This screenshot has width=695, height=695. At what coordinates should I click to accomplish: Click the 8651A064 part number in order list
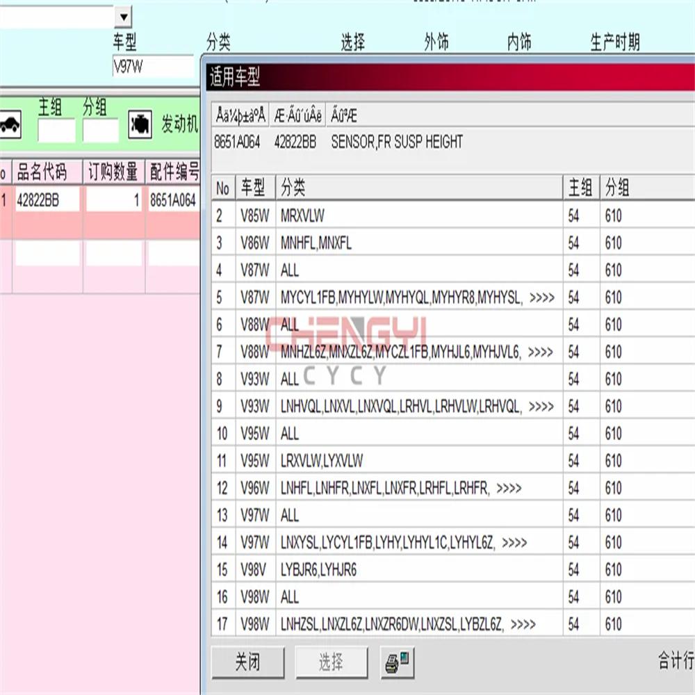click(x=173, y=200)
